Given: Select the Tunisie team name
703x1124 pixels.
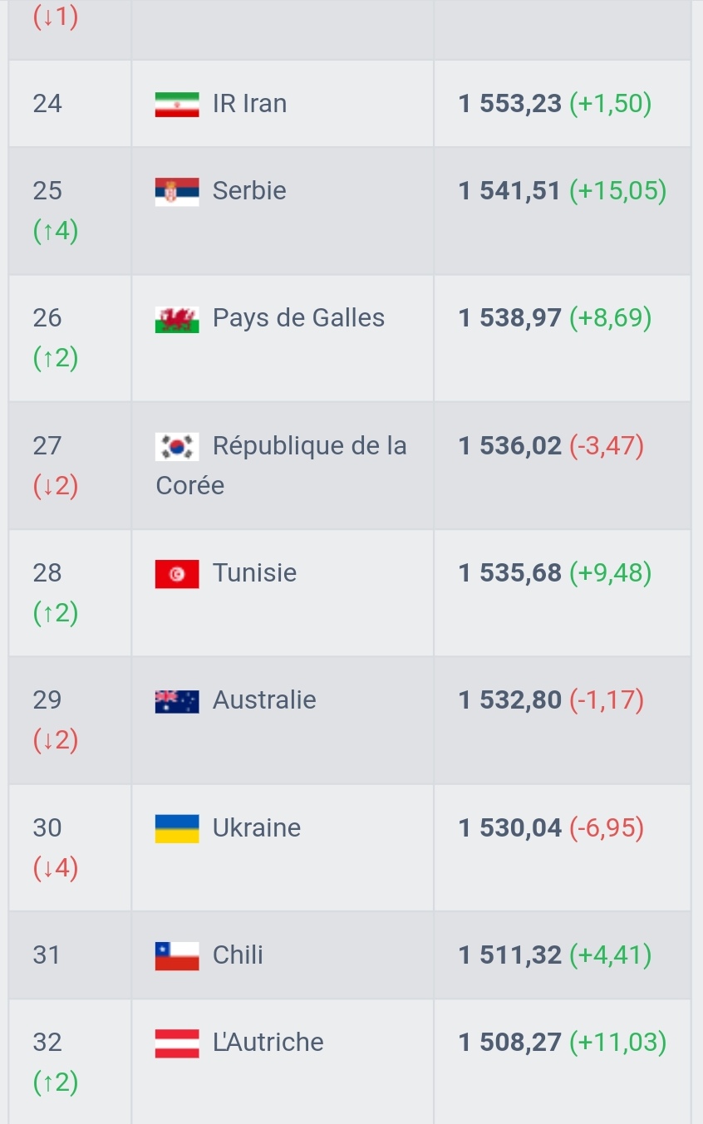Looking at the screenshot, I should tap(254, 573).
